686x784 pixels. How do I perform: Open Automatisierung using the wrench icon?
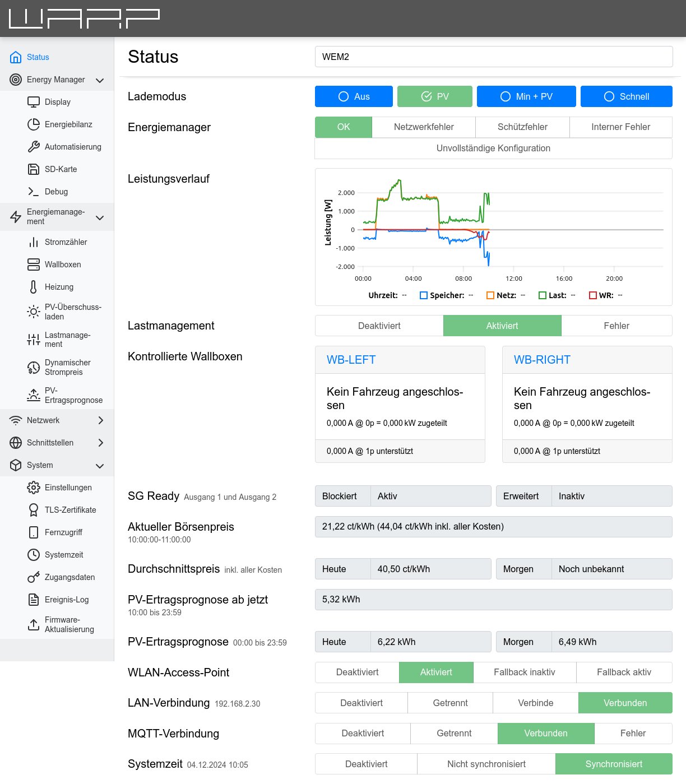[x=34, y=146]
